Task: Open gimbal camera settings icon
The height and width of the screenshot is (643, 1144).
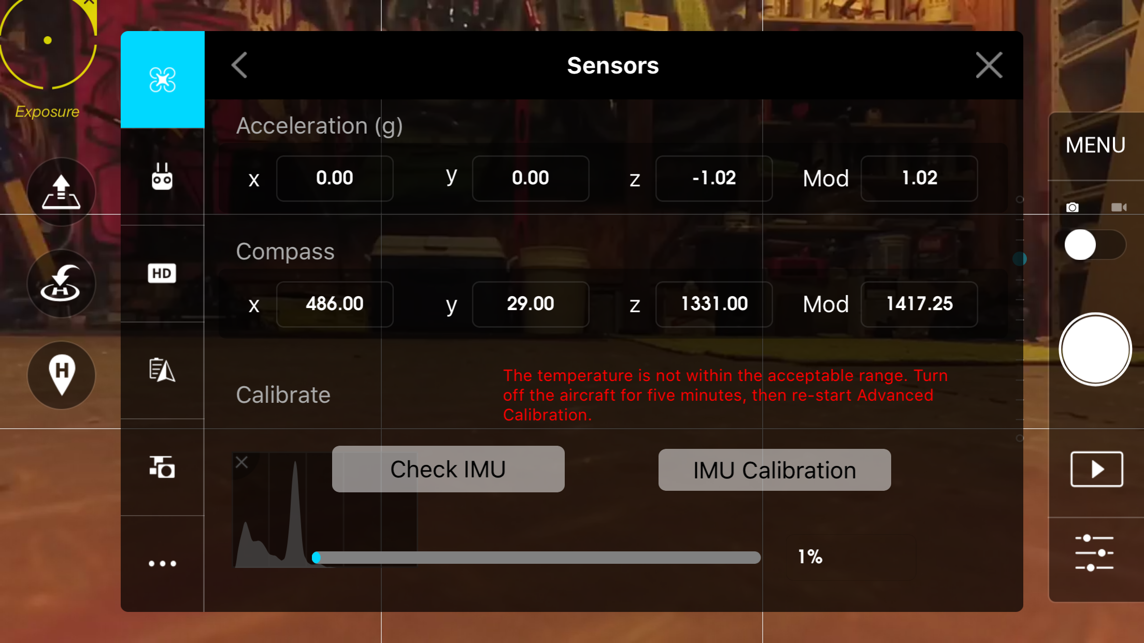Action: pyautogui.click(x=162, y=467)
